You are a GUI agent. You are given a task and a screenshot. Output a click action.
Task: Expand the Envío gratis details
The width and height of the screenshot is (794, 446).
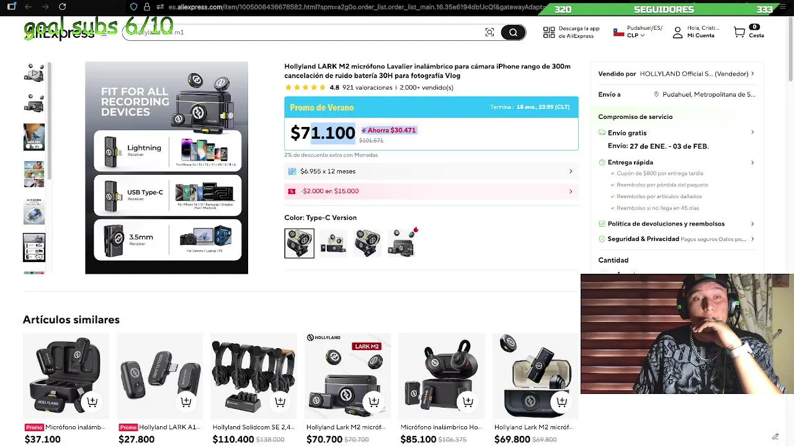coord(752,133)
